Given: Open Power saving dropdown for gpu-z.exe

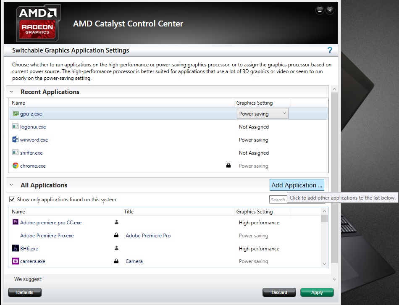Looking at the screenshot, I should pos(262,113).
